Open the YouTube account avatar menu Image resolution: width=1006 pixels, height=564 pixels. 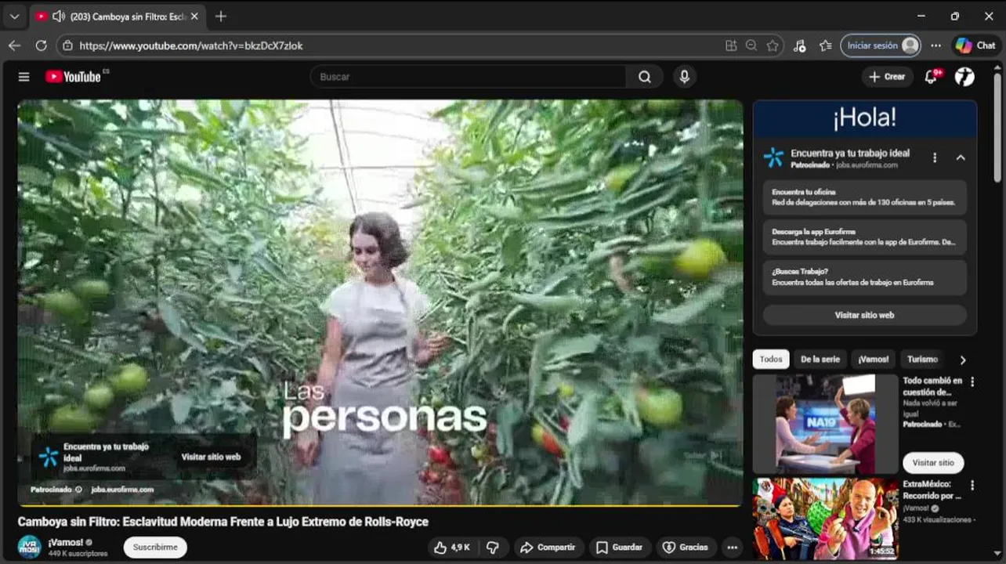(964, 77)
